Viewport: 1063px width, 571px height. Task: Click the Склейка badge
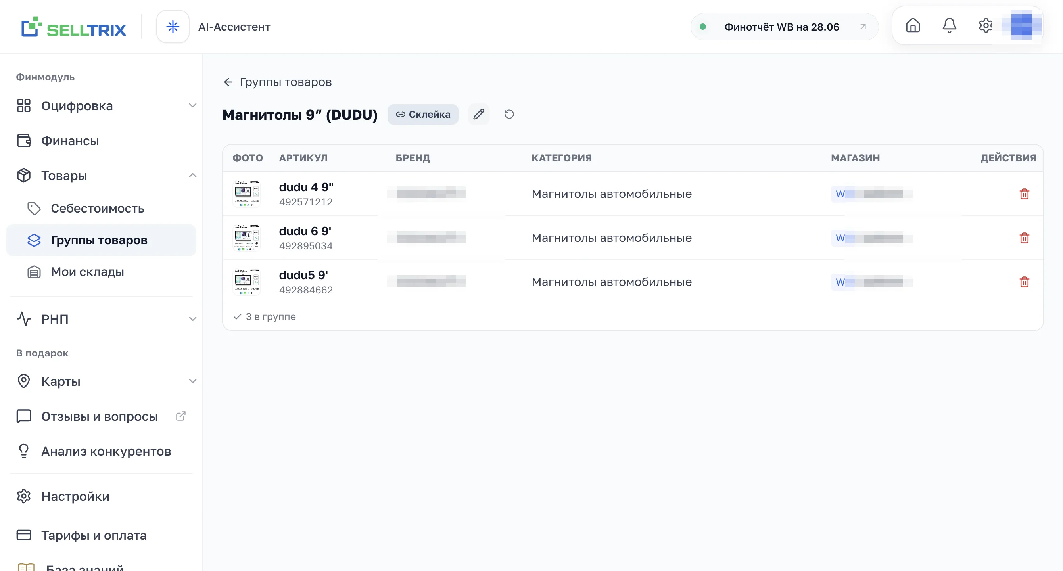pos(422,114)
